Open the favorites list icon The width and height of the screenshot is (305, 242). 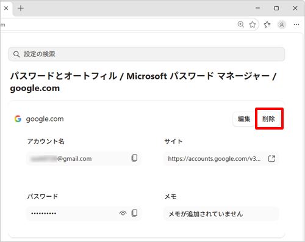click(267, 24)
